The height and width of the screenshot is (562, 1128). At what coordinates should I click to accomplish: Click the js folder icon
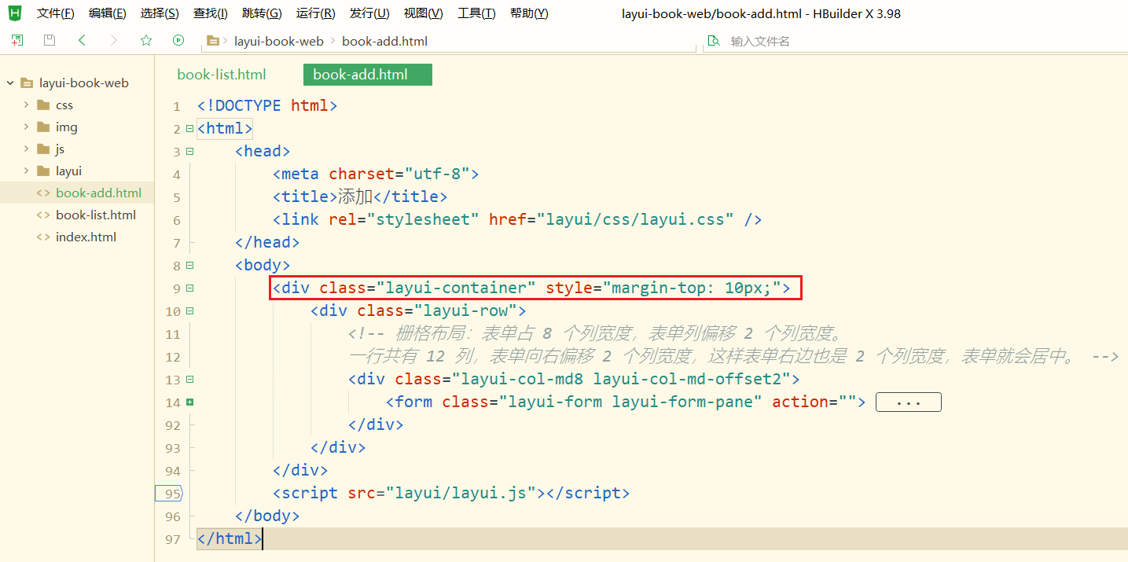click(43, 149)
